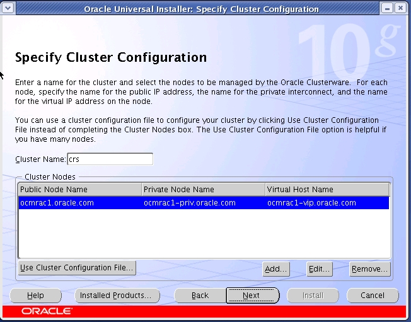This screenshot has width=411, height=322.
Task: Select the ocmrac1.oracle.com public node cell
Action: click(x=80, y=203)
